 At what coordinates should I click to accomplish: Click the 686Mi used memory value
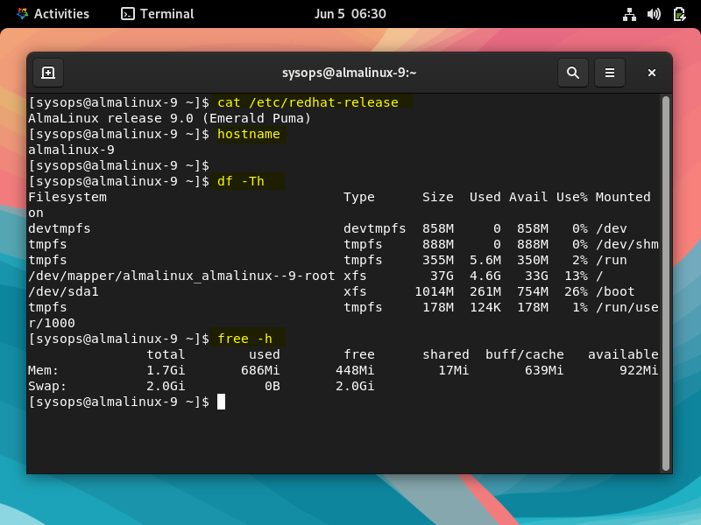point(260,370)
